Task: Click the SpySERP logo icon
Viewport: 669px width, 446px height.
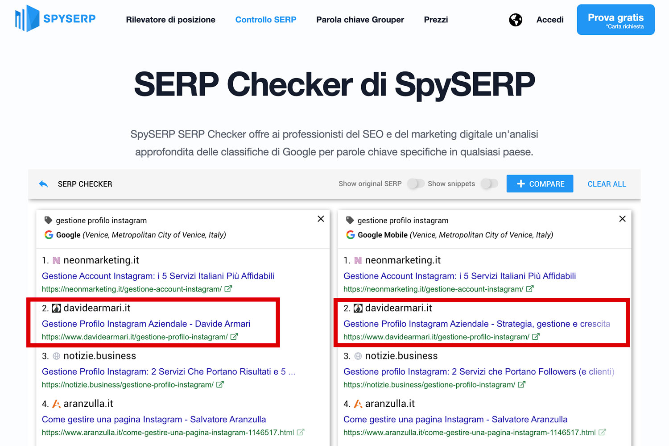Action: click(27, 19)
